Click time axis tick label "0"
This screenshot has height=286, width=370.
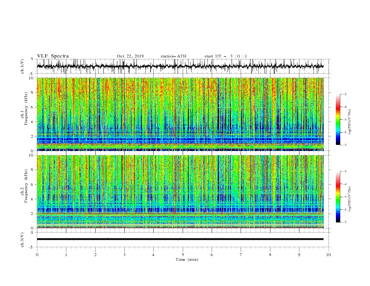click(x=37, y=255)
